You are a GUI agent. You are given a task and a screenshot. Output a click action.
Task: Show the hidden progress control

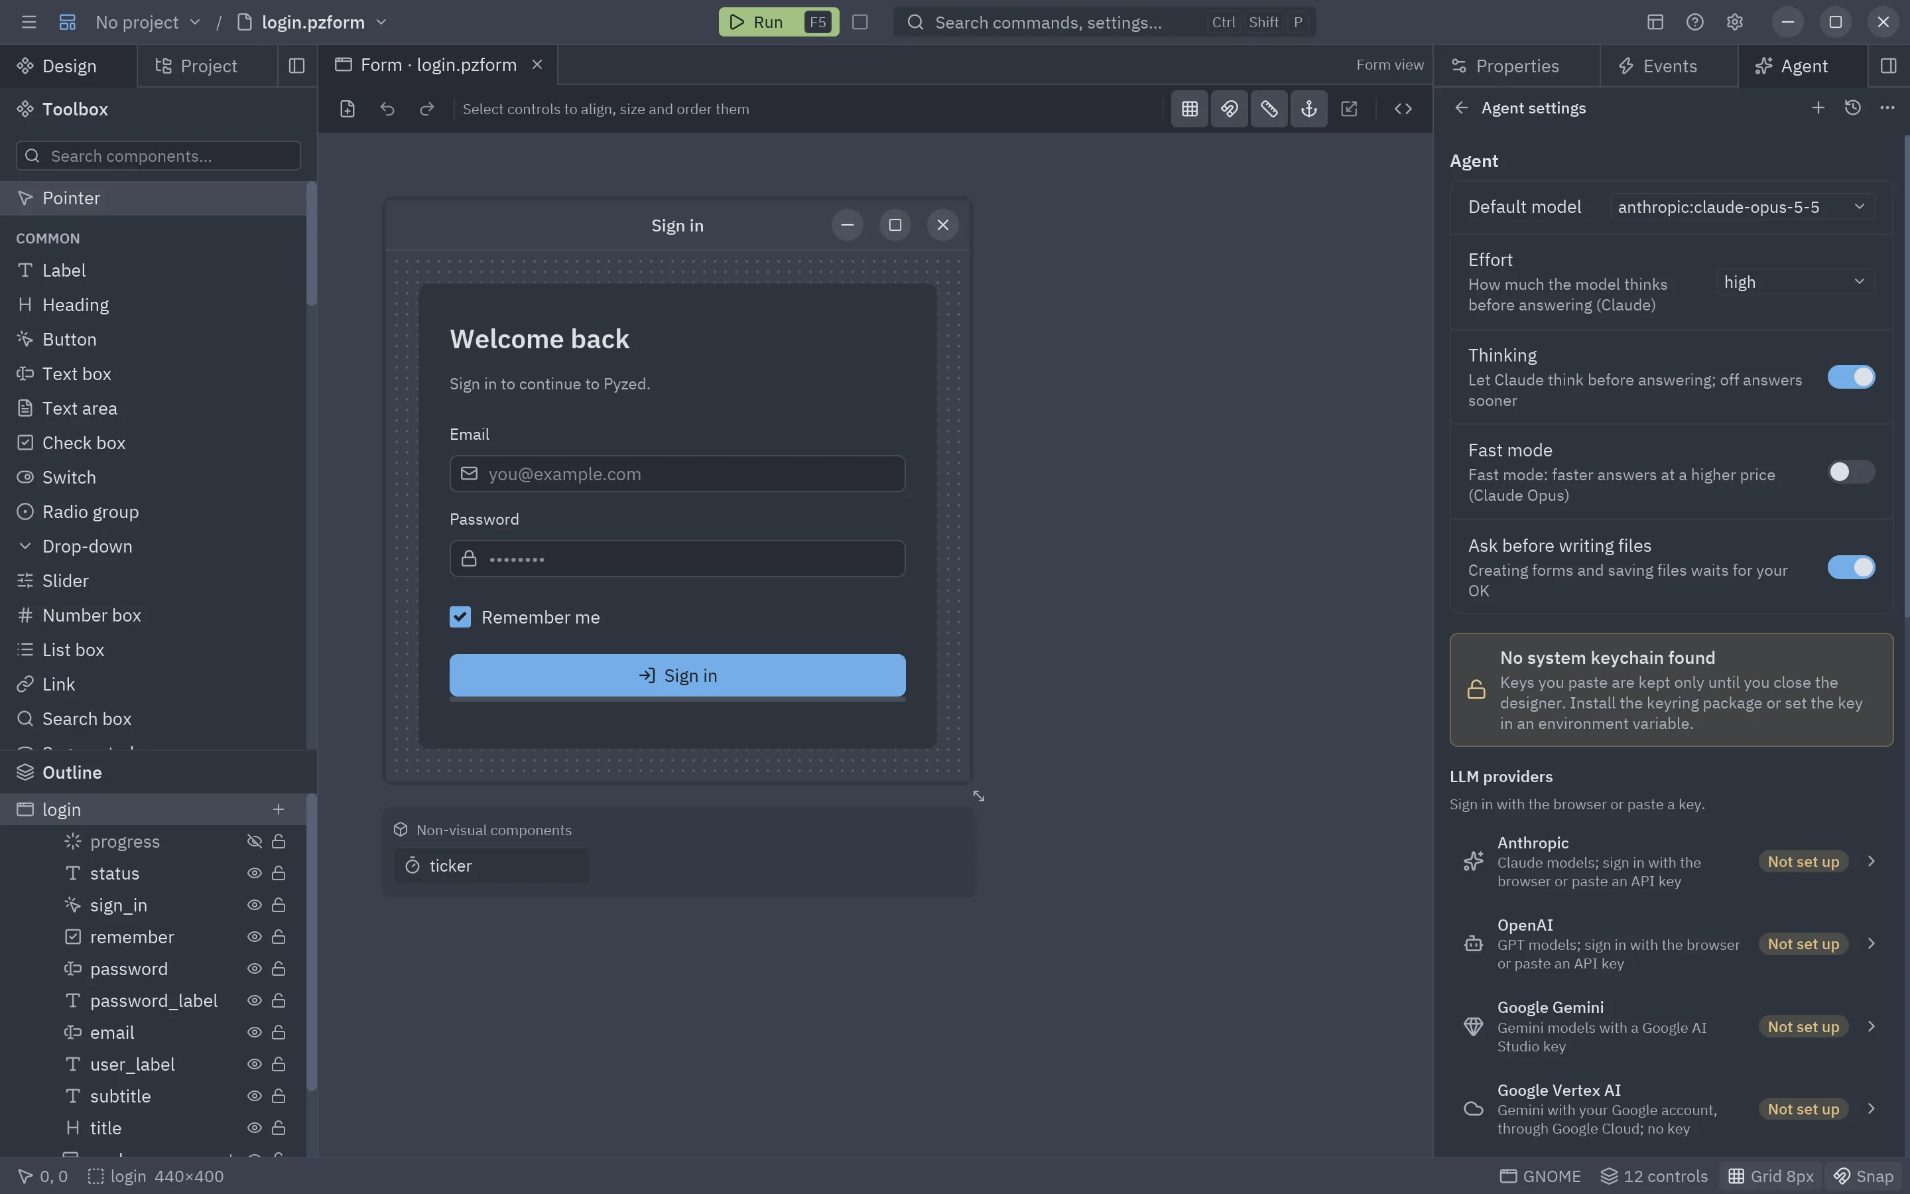254,842
